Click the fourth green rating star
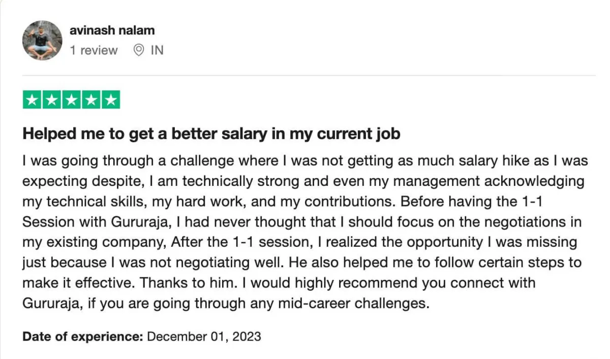 tap(91, 100)
